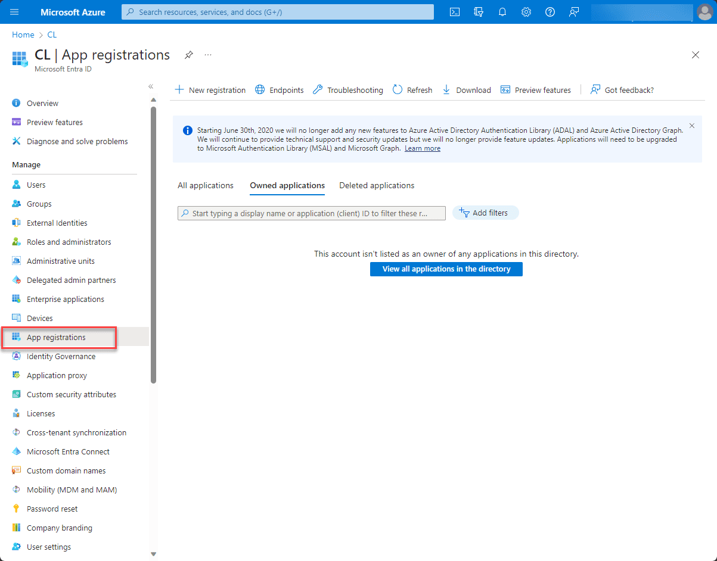Go to CL breadcrumb

point(52,35)
